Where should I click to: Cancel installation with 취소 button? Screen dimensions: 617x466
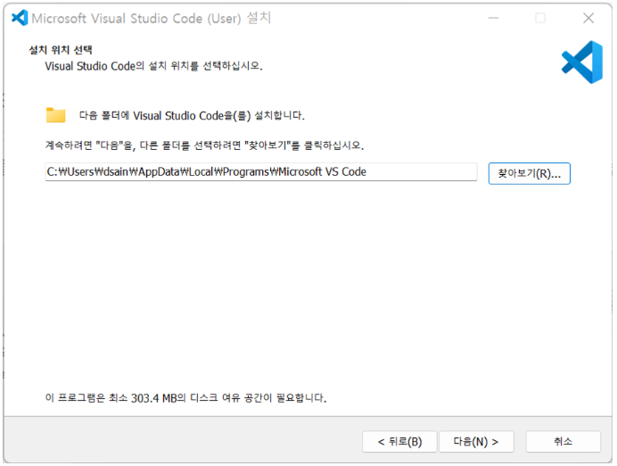click(x=563, y=442)
